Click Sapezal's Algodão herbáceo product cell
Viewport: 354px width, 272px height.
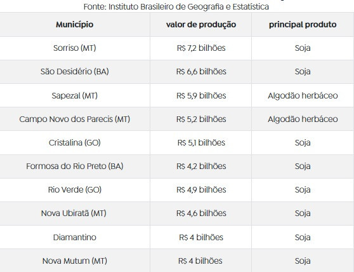(303, 95)
